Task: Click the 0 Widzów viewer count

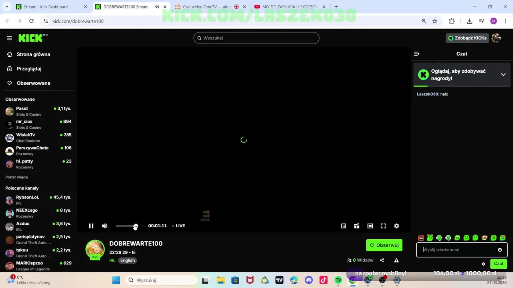Action: click(360, 260)
